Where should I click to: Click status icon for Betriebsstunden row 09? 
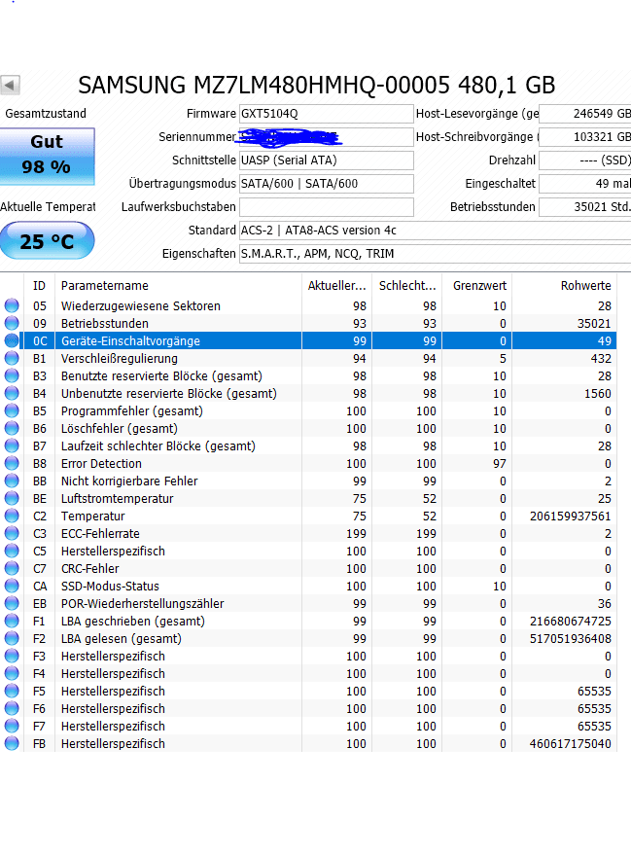pos(12,323)
